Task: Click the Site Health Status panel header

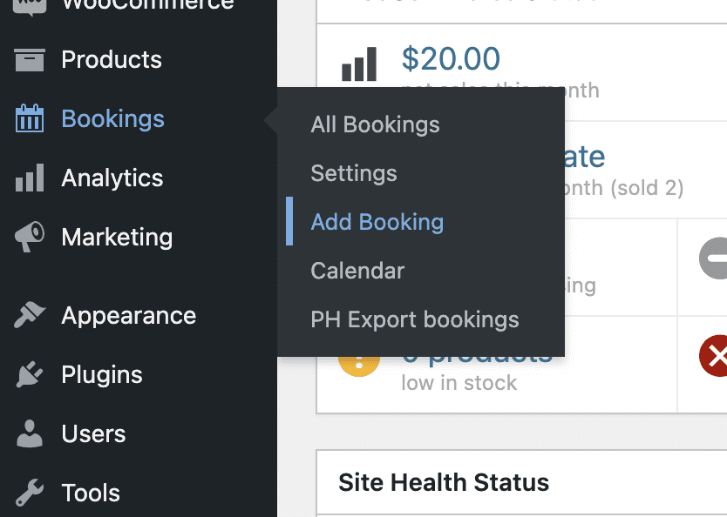Action: coord(444,482)
